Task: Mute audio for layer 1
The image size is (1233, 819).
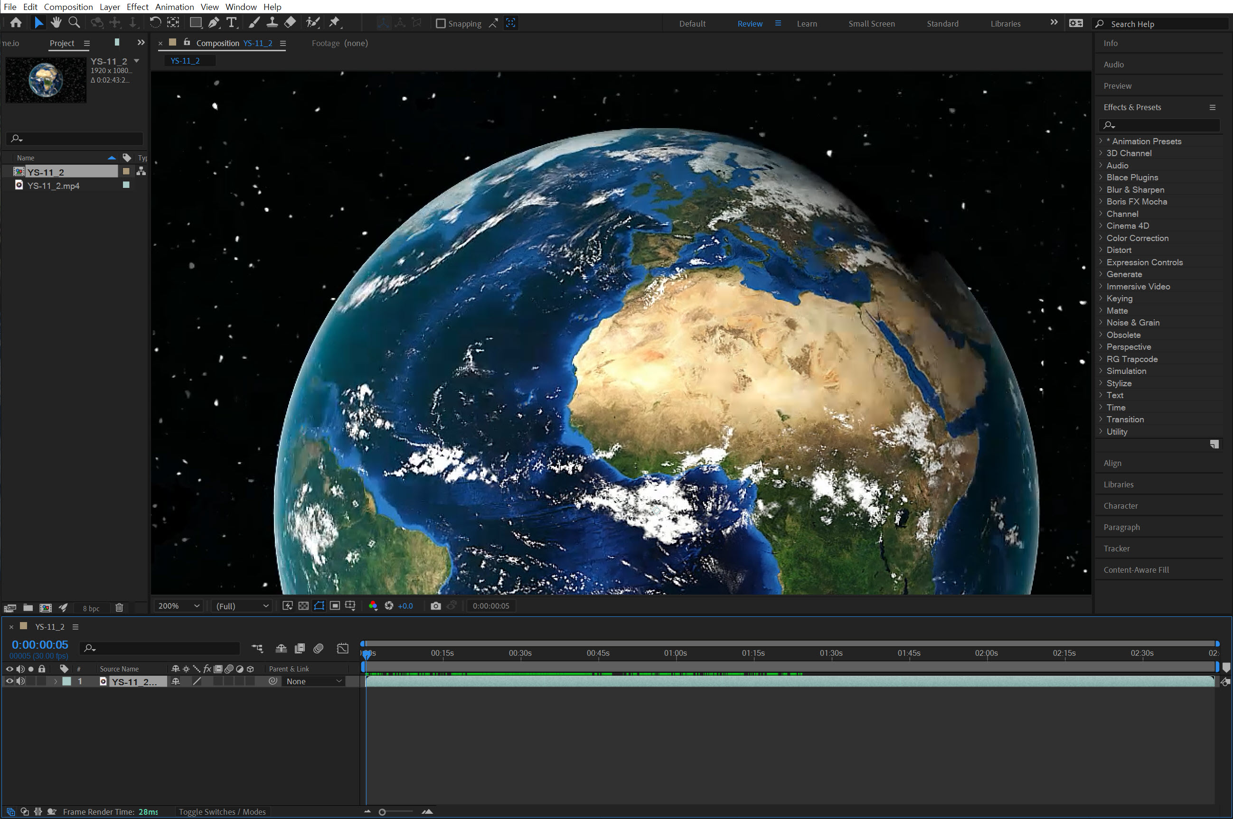Action: [21, 681]
